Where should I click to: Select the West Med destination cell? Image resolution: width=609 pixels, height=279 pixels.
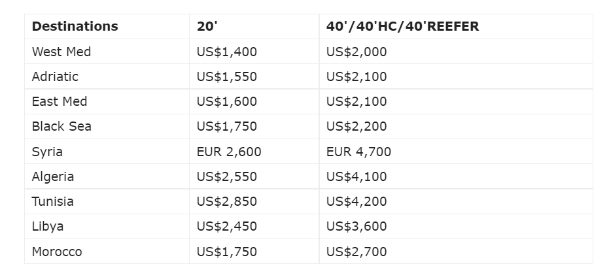point(61,52)
